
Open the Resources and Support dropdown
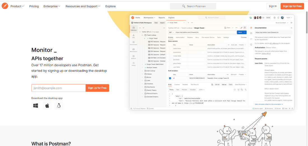[83, 6]
